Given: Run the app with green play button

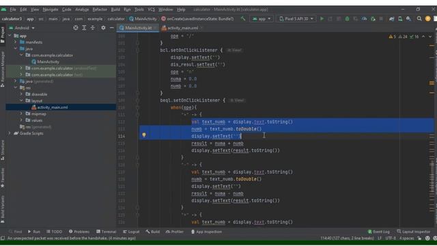Looking at the screenshot, I should point(322,18).
